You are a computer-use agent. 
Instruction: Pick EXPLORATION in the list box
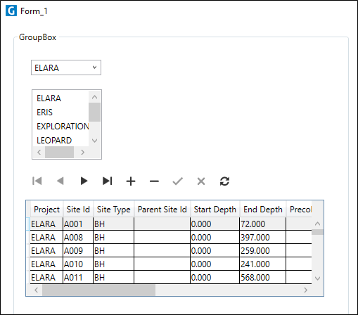coord(63,127)
